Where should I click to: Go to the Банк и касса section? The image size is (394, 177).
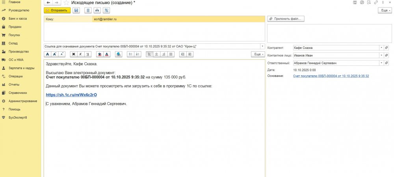[x=18, y=19]
